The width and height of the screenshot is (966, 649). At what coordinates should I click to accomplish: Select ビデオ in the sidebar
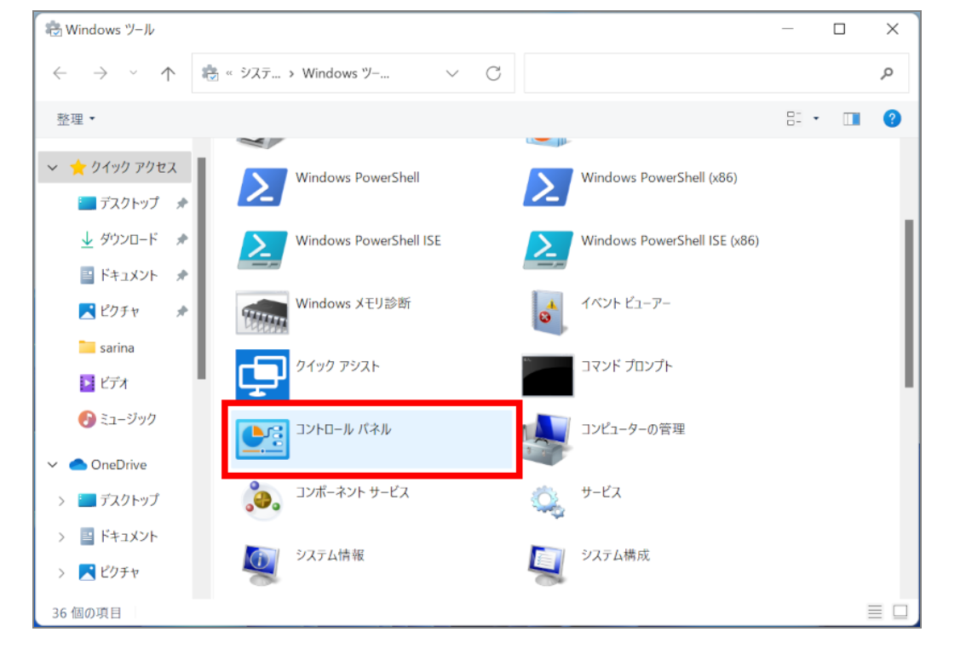pos(104,383)
